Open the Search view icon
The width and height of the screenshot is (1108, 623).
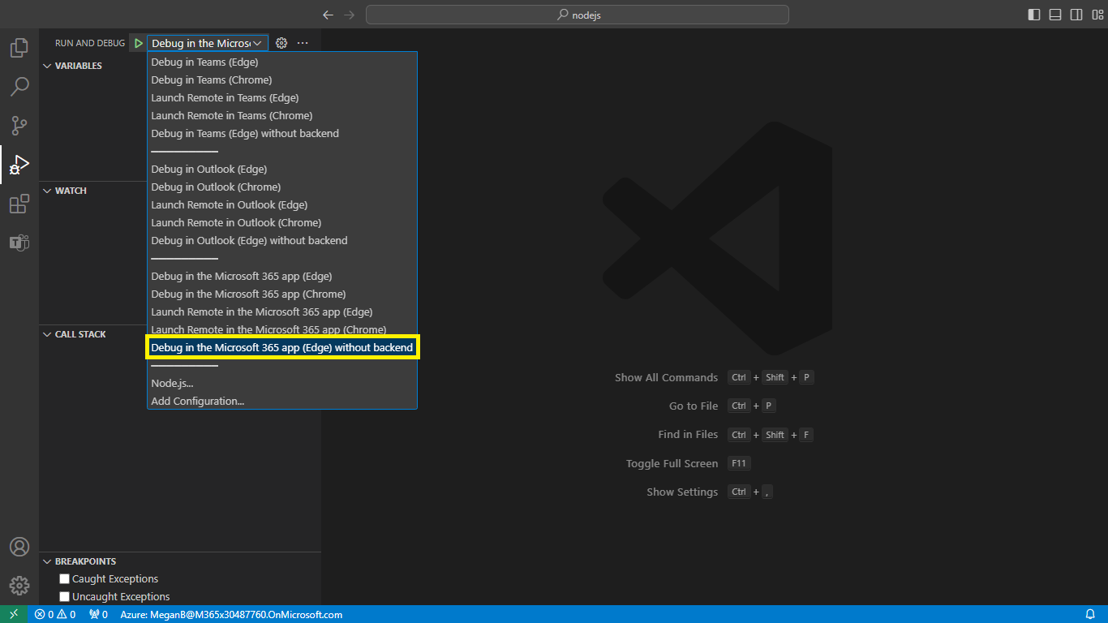click(x=19, y=87)
